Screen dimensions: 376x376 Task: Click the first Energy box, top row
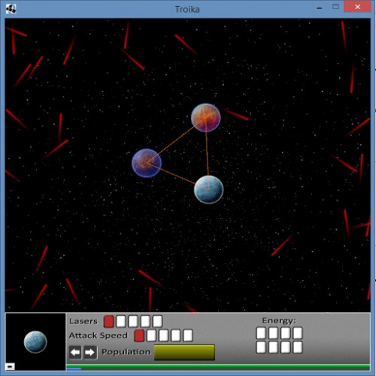(x=261, y=333)
